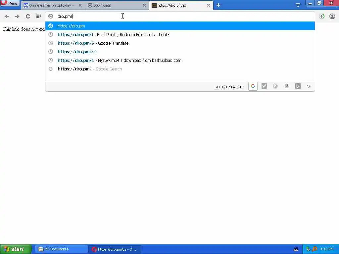Click the Google G icon beside search suggestion
The height and width of the screenshot is (254, 339).
pos(51,69)
